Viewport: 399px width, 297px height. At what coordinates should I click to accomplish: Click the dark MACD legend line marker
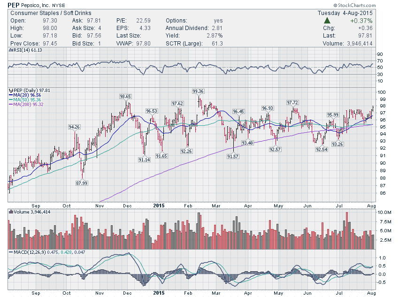(x=11, y=252)
